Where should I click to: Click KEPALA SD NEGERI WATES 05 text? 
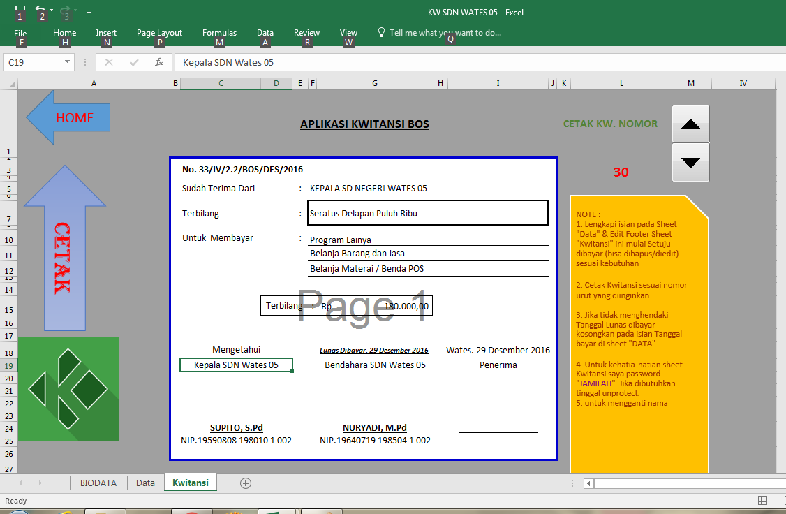(x=369, y=189)
